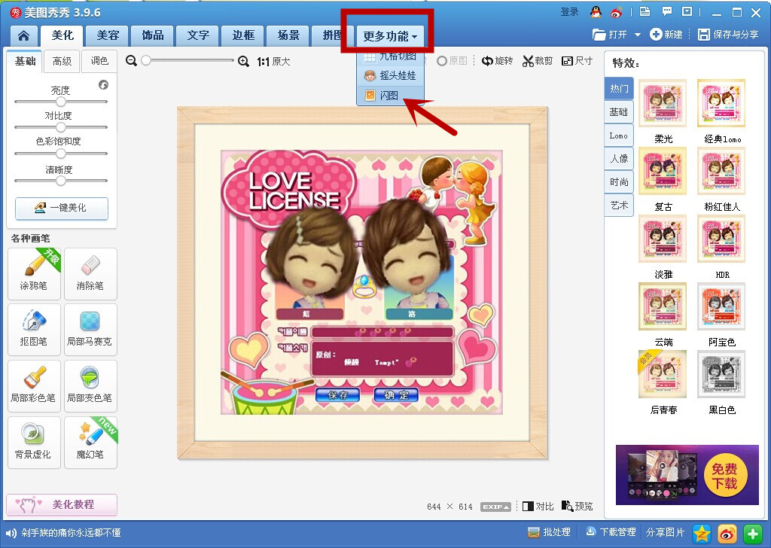The width and height of the screenshot is (771, 548).
Task: Apply the 粉红佳人 effect thumbnail
Action: tap(721, 172)
